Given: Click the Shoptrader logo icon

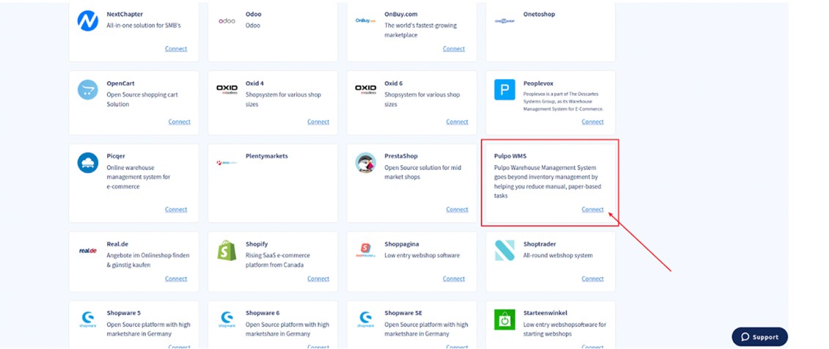Looking at the screenshot, I should pos(505,250).
